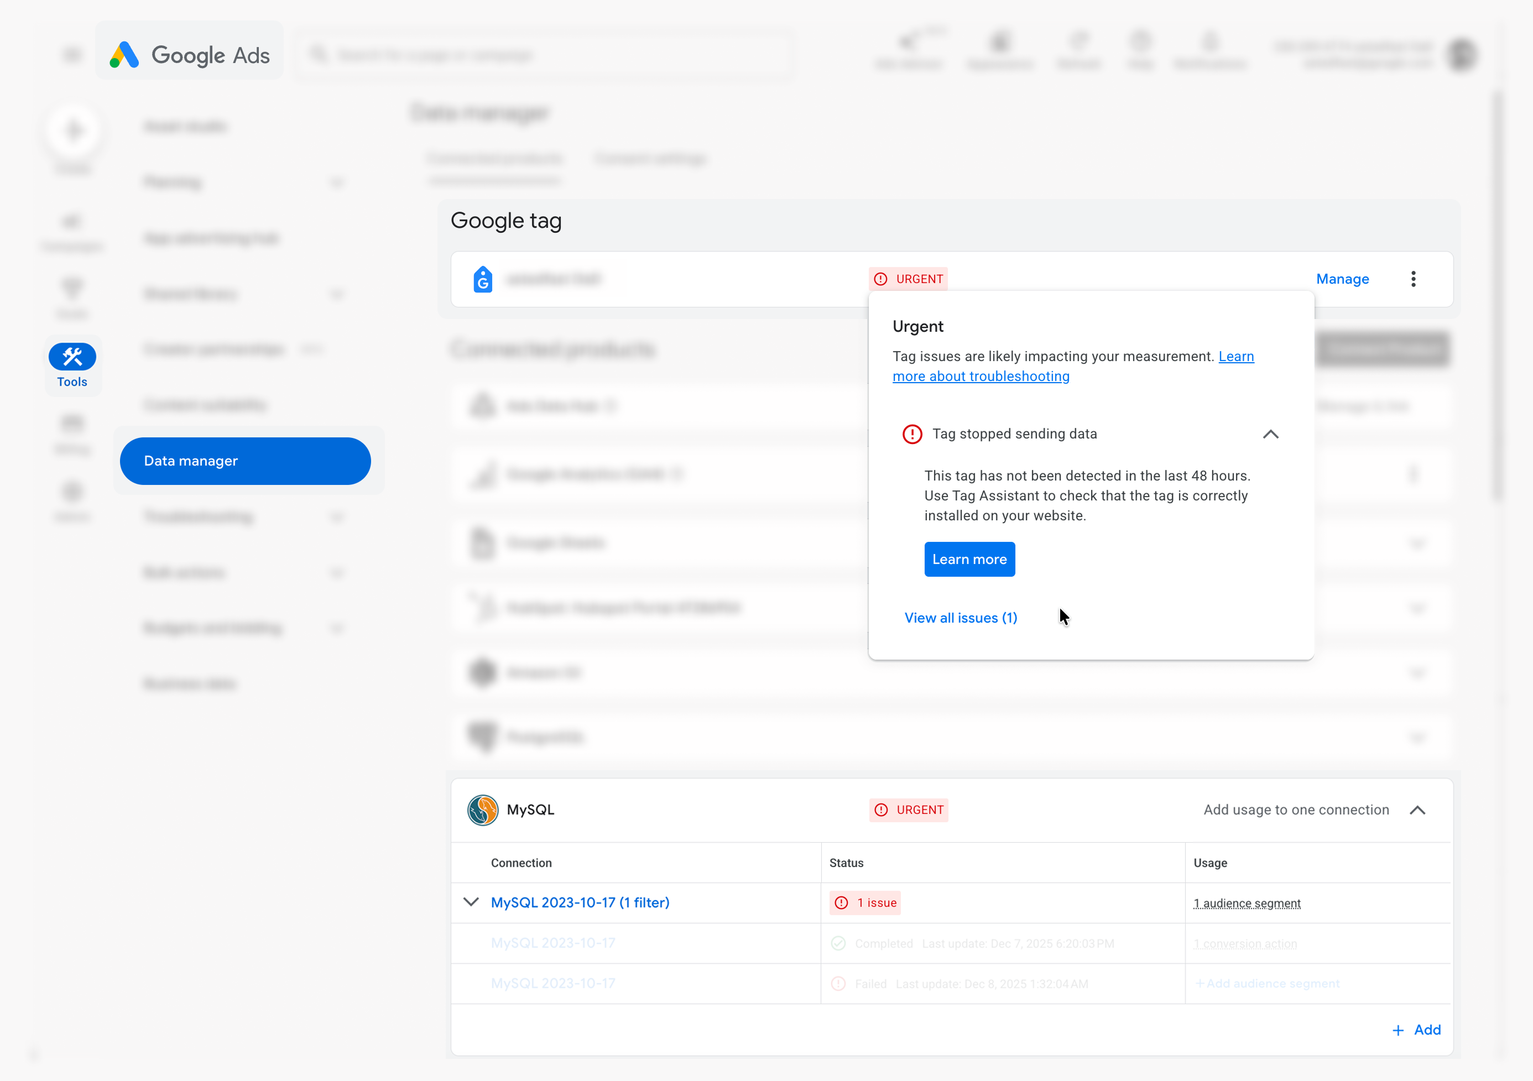
Task: Click the search magnifier icon in the top bar
Action: coord(319,54)
